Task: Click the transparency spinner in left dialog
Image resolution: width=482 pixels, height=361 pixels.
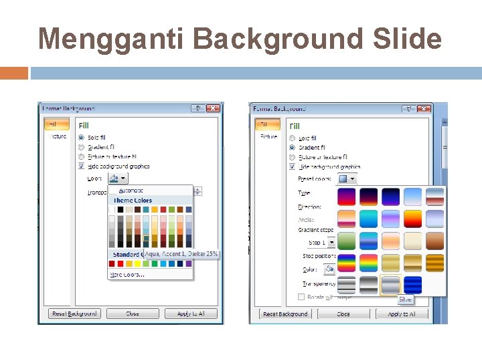Action: pos(197,192)
